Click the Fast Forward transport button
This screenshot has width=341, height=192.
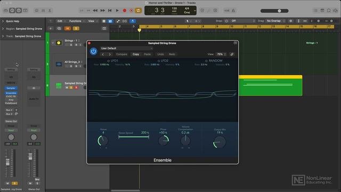tap(102, 11)
